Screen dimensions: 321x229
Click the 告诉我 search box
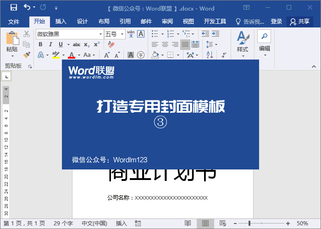250,22
